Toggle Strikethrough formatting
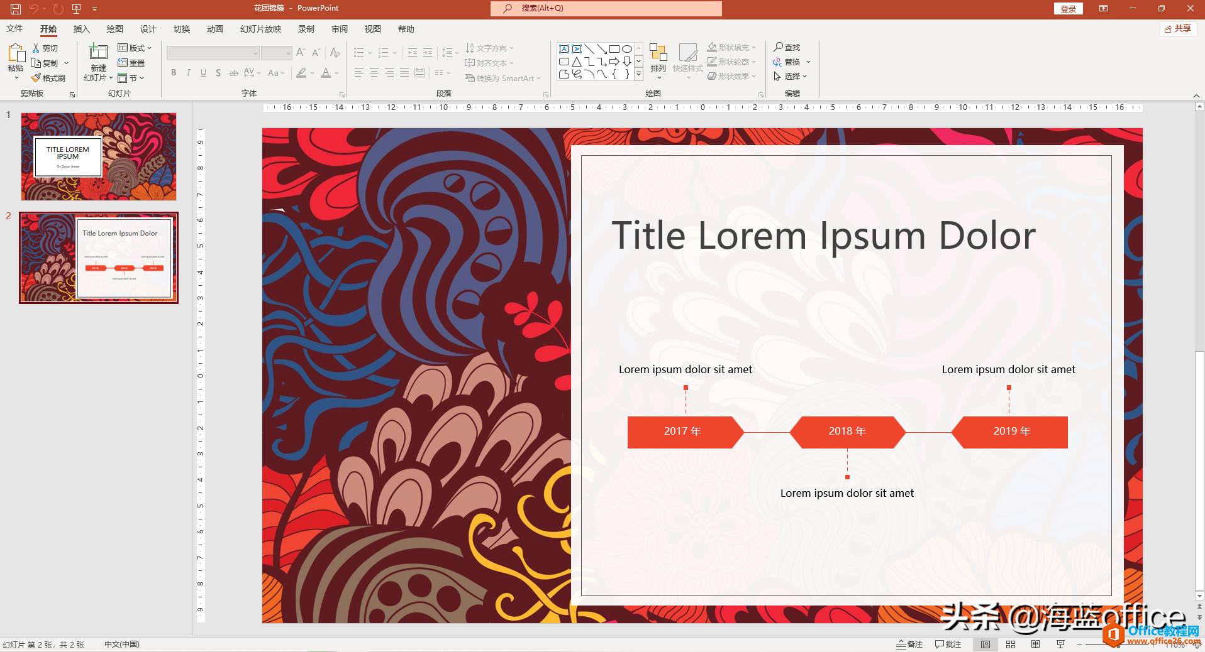The image size is (1205, 652). (233, 73)
